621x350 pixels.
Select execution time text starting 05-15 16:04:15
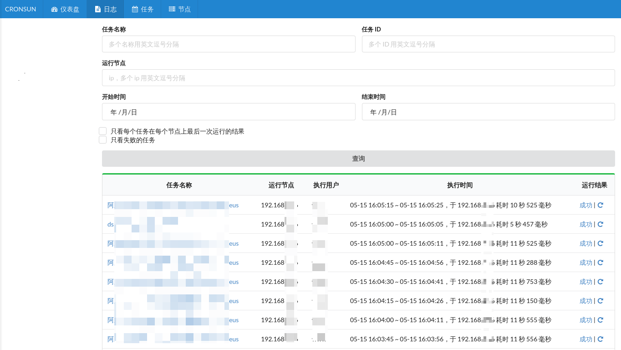pos(451,301)
